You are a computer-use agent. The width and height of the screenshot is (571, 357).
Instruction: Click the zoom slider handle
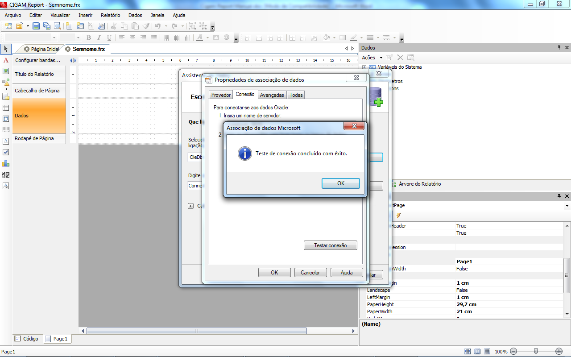(536, 351)
